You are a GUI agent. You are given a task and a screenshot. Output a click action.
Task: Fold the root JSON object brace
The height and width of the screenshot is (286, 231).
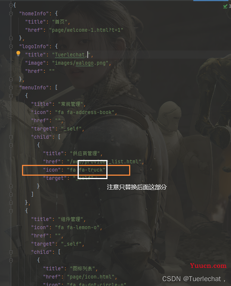point(11,5)
